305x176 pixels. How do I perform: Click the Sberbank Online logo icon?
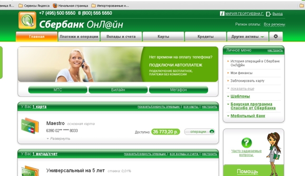(x=28, y=20)
